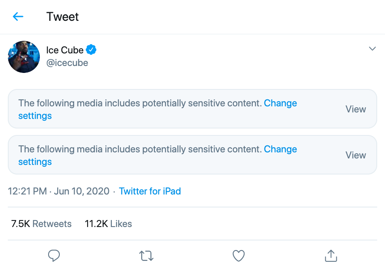
Task: Open Change settings in second media warning
Action: 280,149
